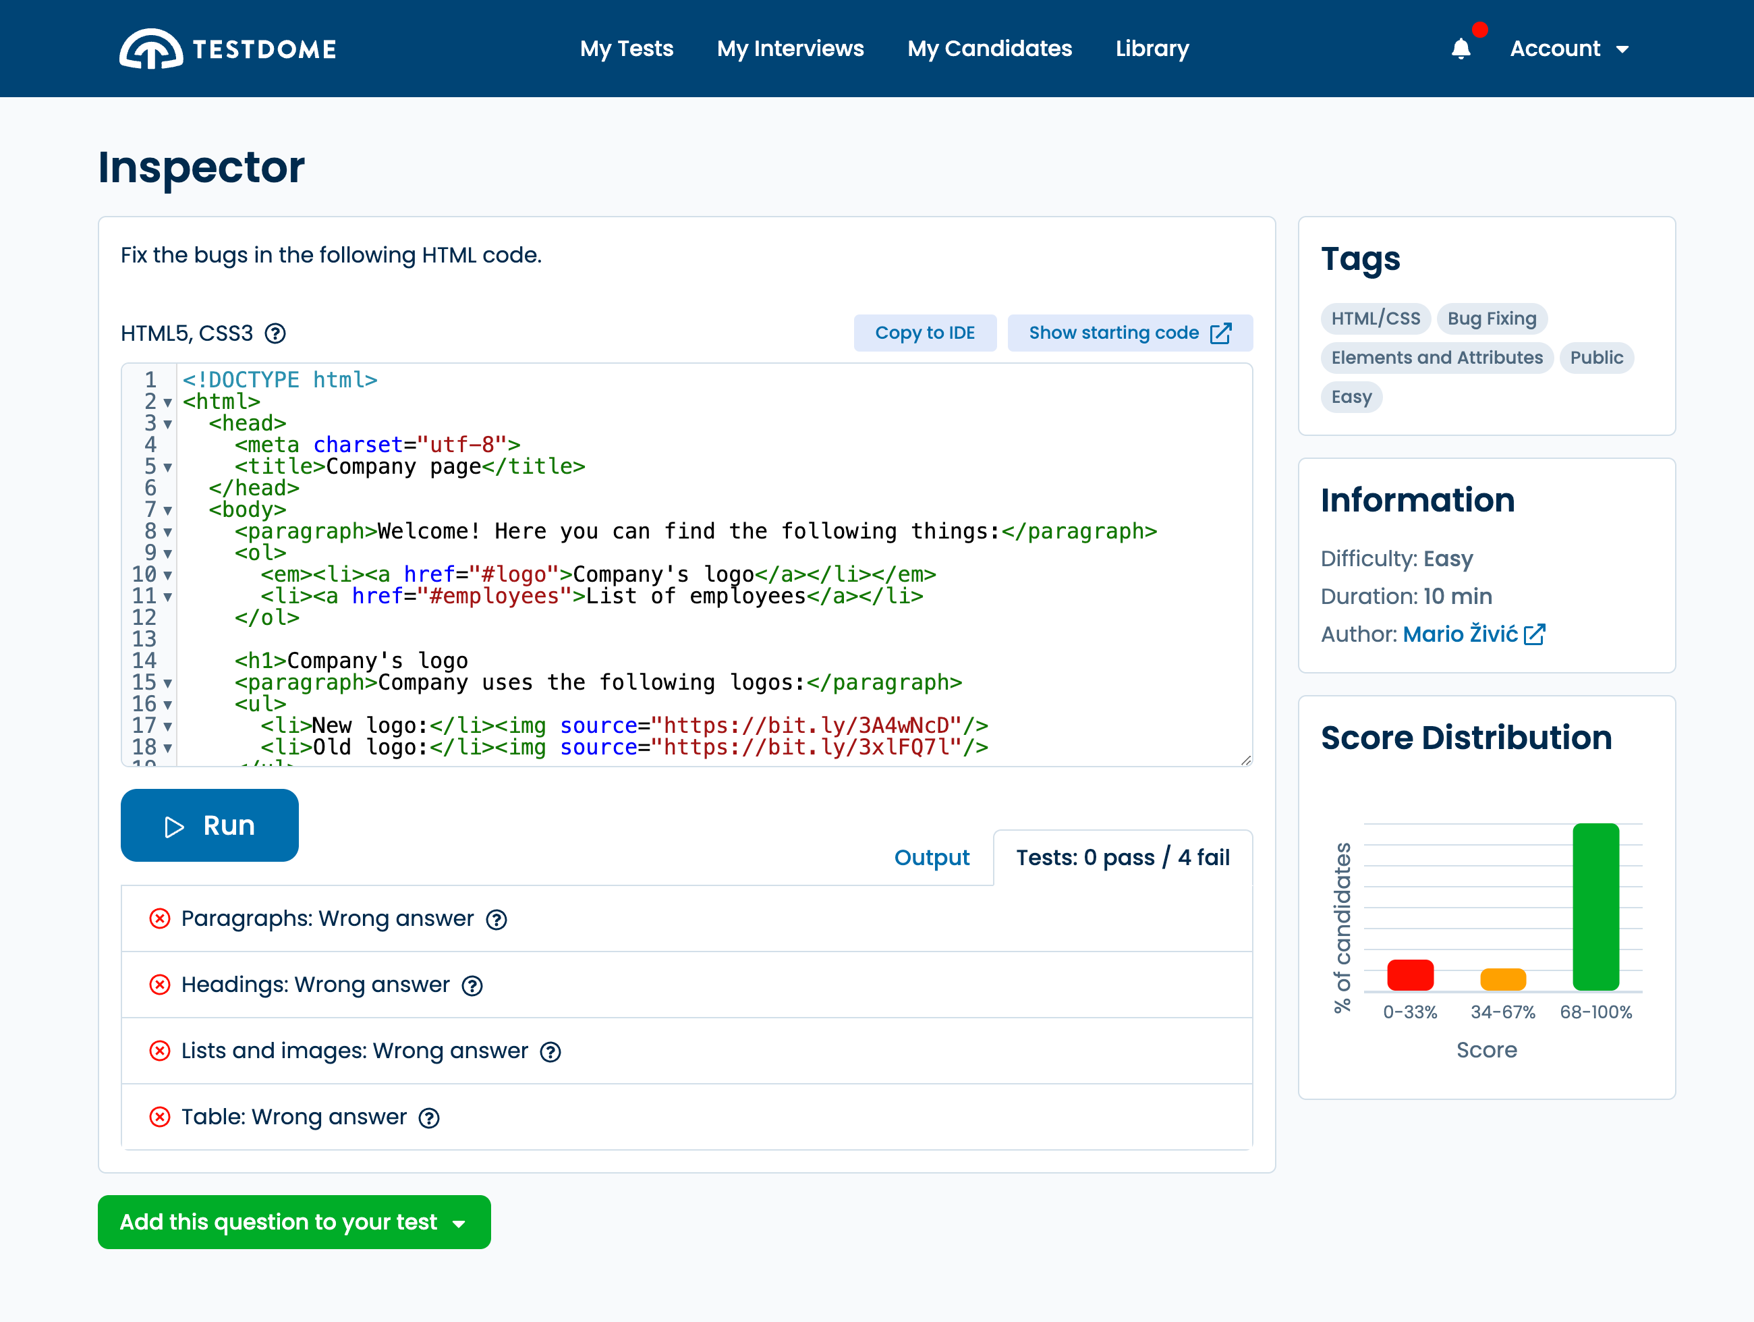
Task: Collapse the html tag fold arrow on line 2
Action: tap(167, 403)
